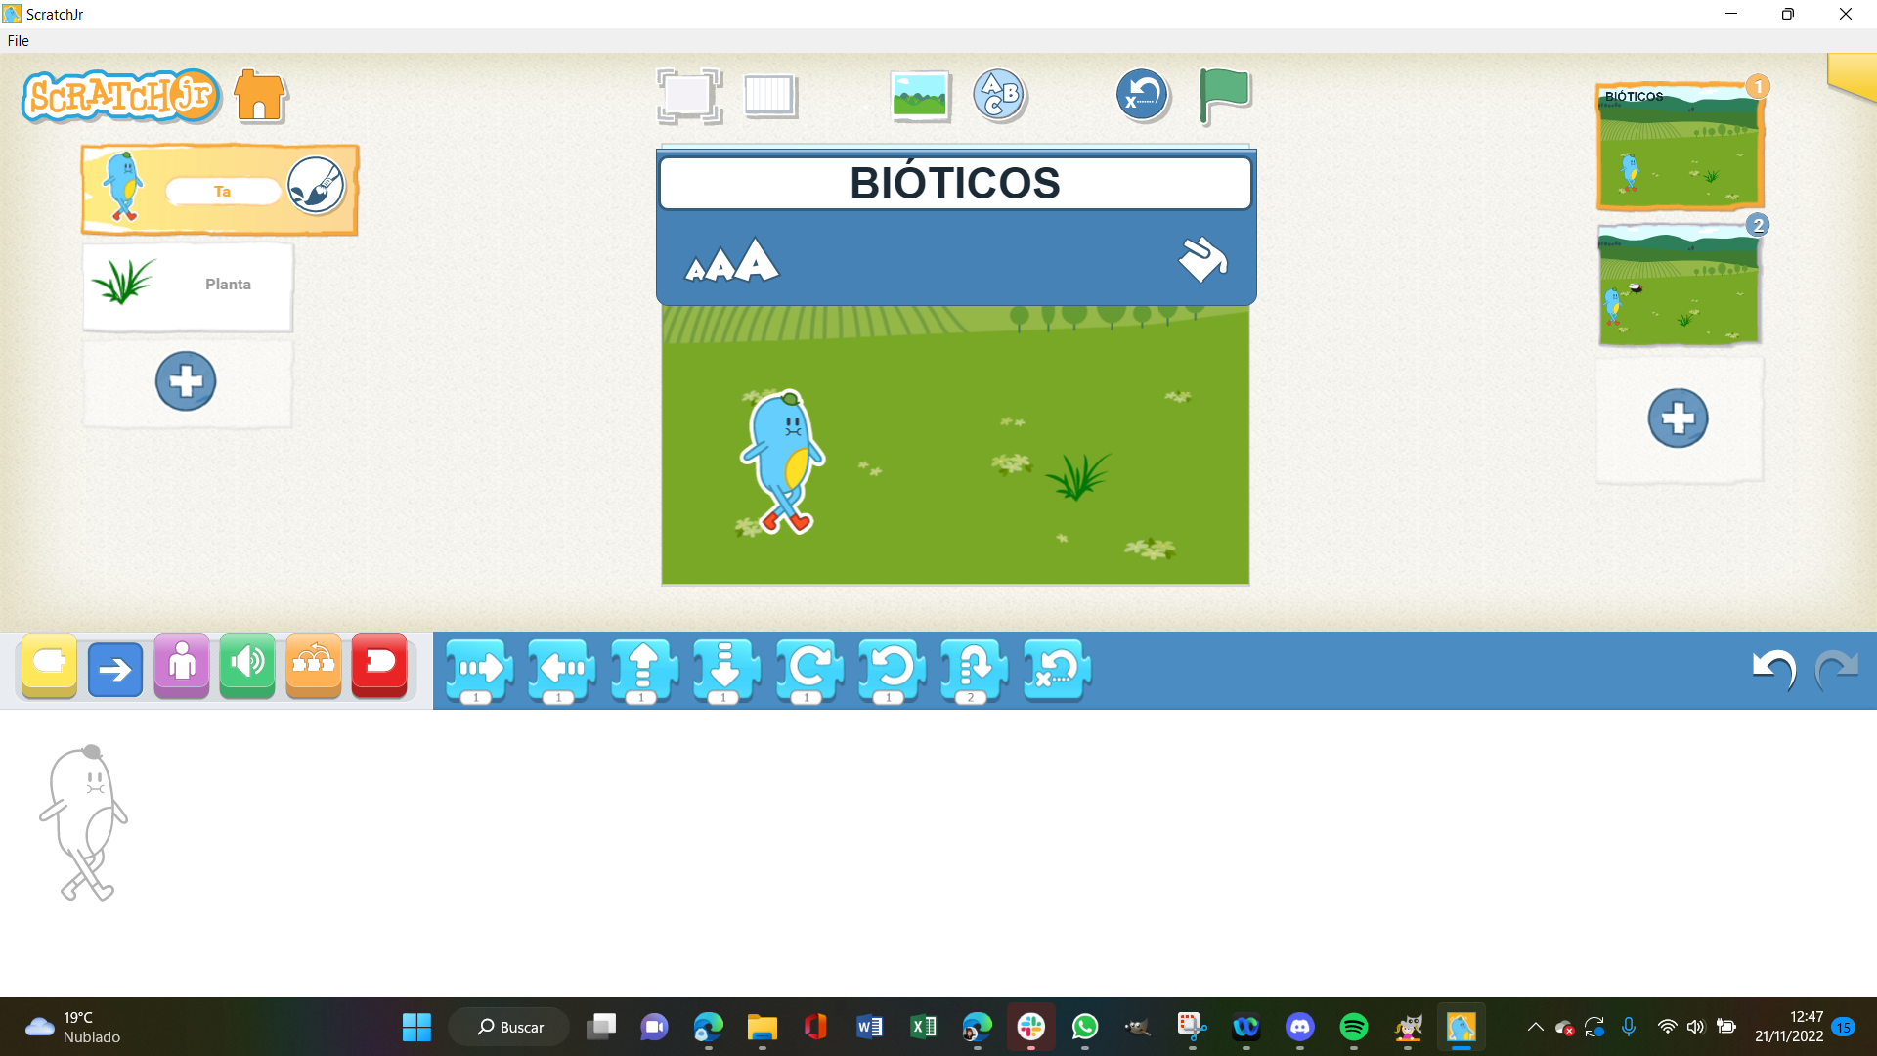This screenshot has width=1877, height=1056.
Task: Select page 1 thumbnail
Action: (x=1679, y=147)
